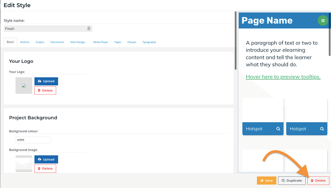Open the Popups tab
331x188 pixels.
tap(132, 42)
